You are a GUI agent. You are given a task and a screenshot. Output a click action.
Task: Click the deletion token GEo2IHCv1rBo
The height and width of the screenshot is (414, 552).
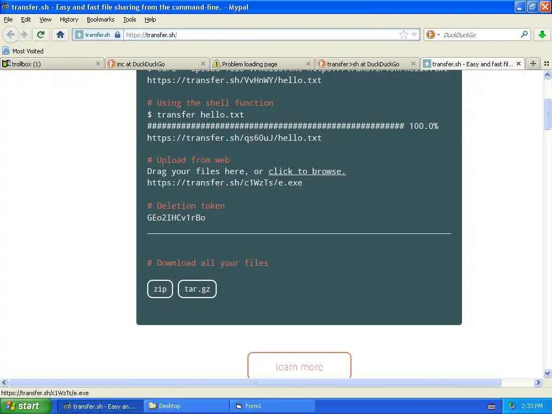click(x=176, y=218)
